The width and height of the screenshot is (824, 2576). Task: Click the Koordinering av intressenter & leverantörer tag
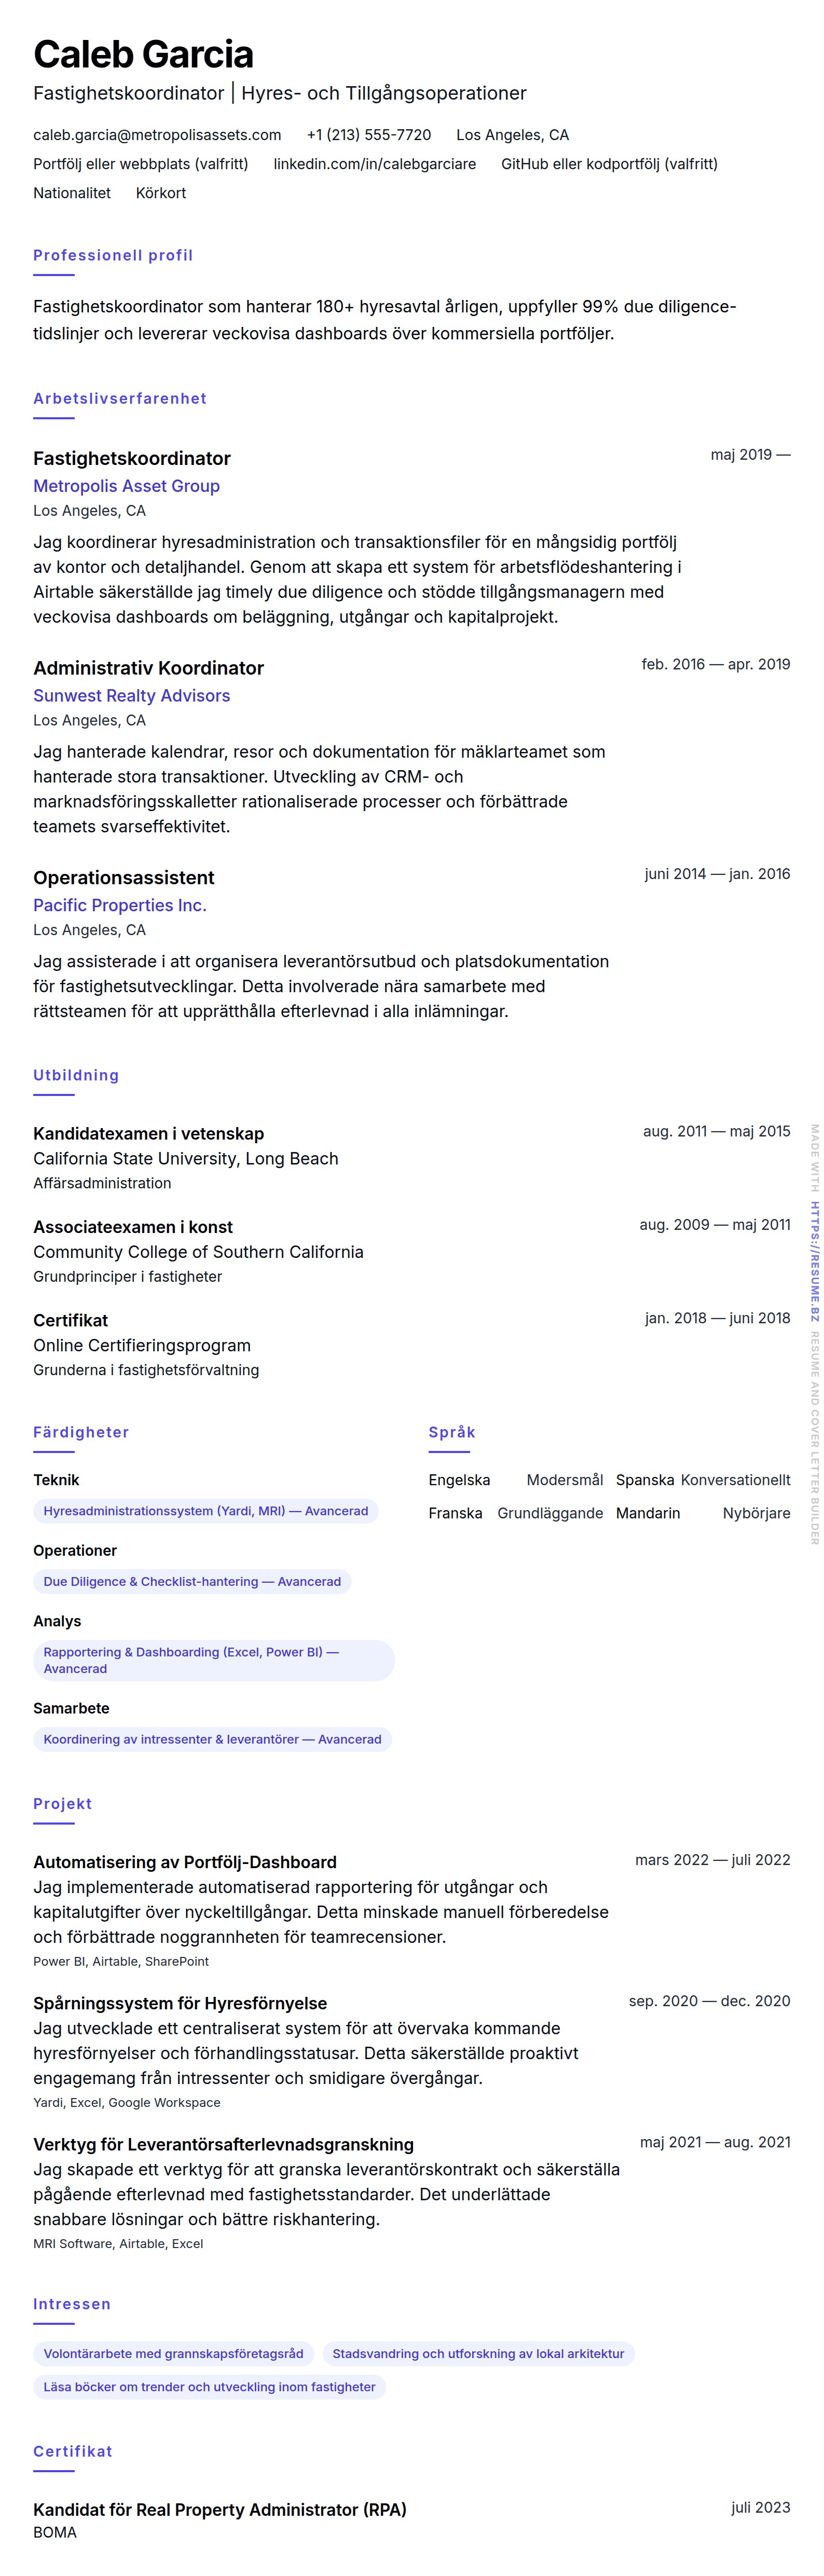click(212, 1739)
